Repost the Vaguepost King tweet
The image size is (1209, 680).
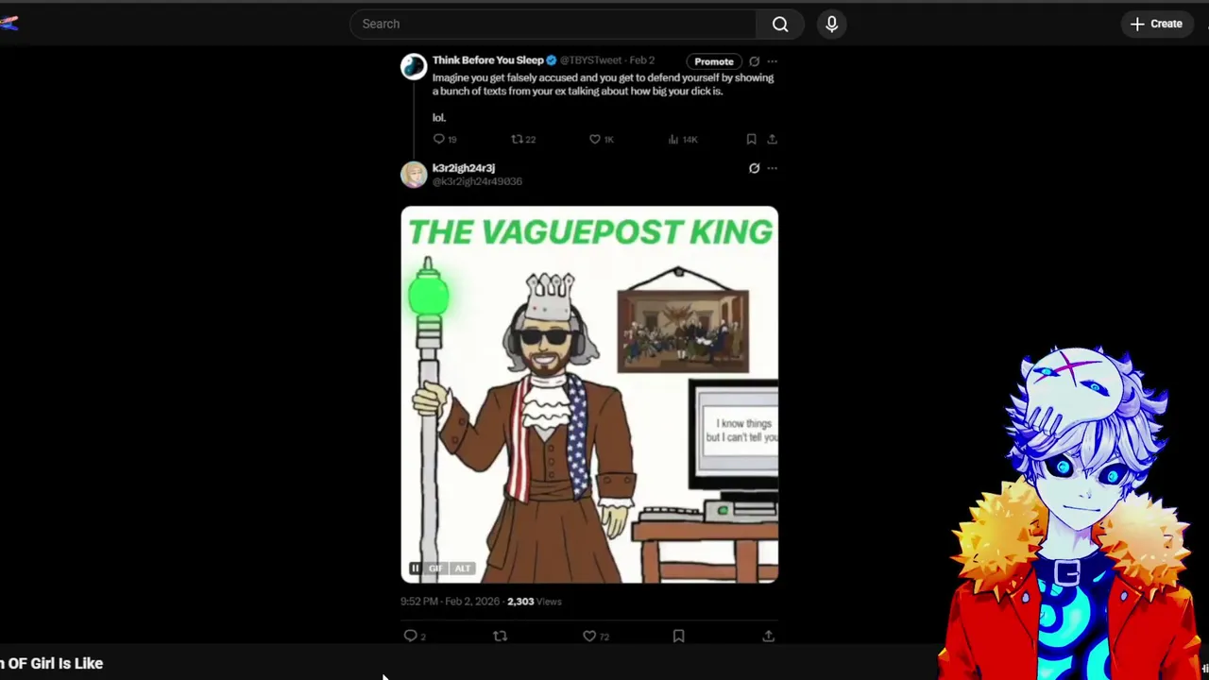501,636
